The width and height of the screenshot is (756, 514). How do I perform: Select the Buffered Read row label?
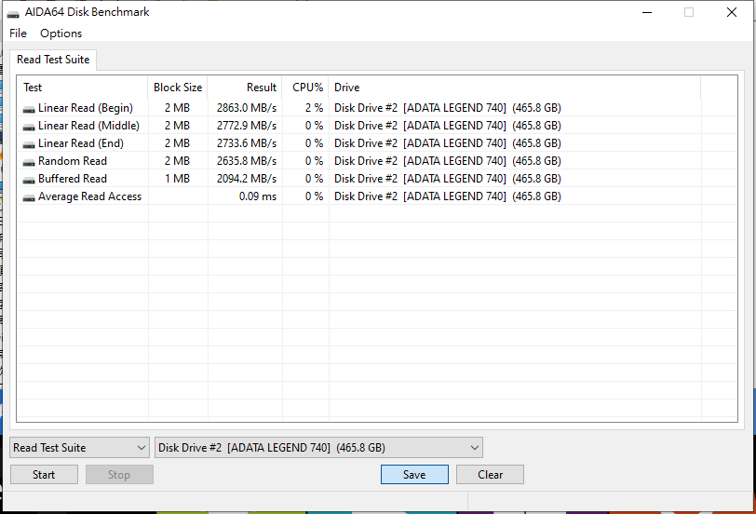click(x=73, y=179)
